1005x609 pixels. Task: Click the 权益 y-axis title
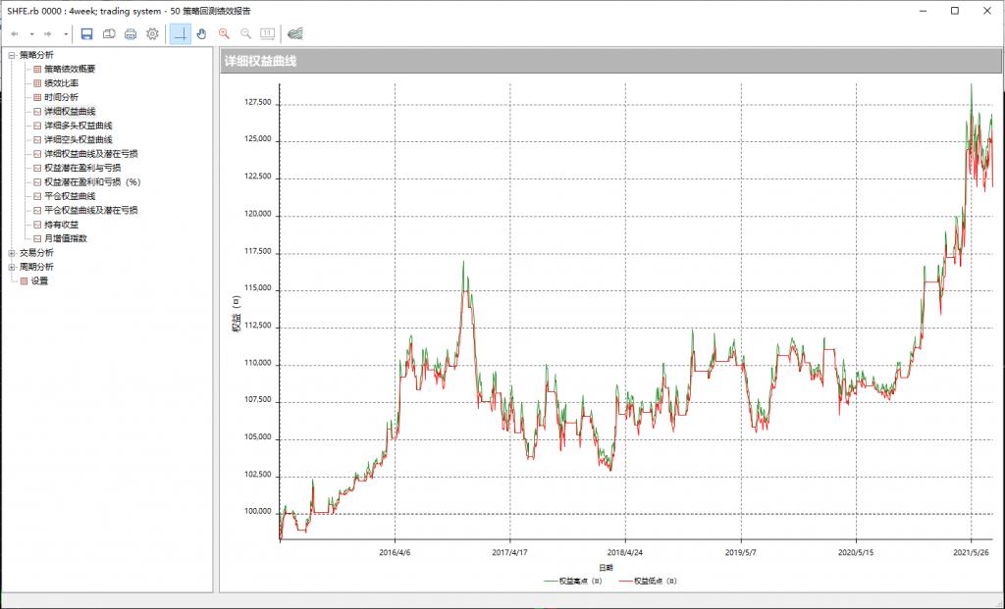[236, 315]
